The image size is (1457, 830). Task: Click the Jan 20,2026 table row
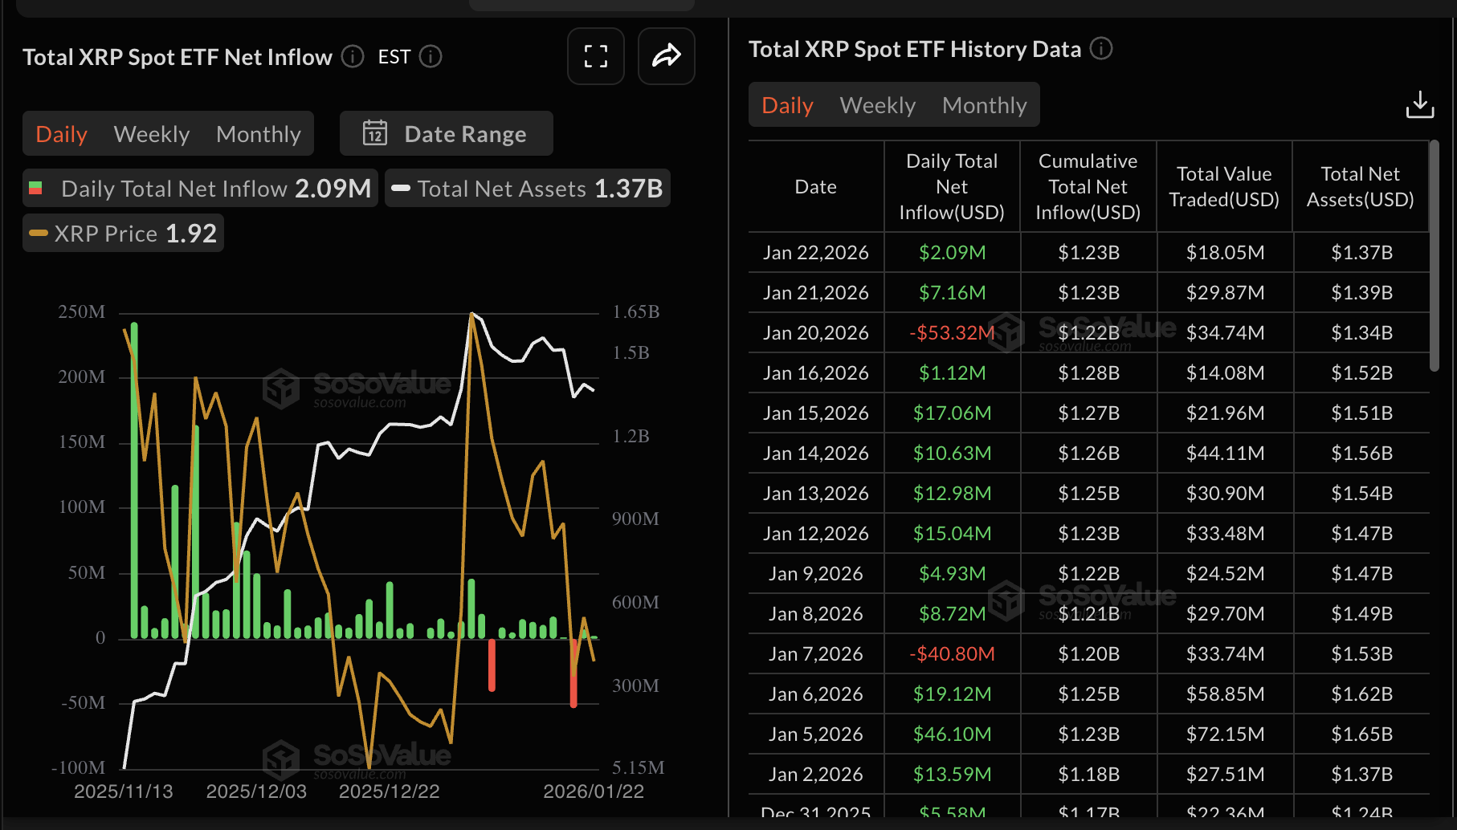point(1088,332)
